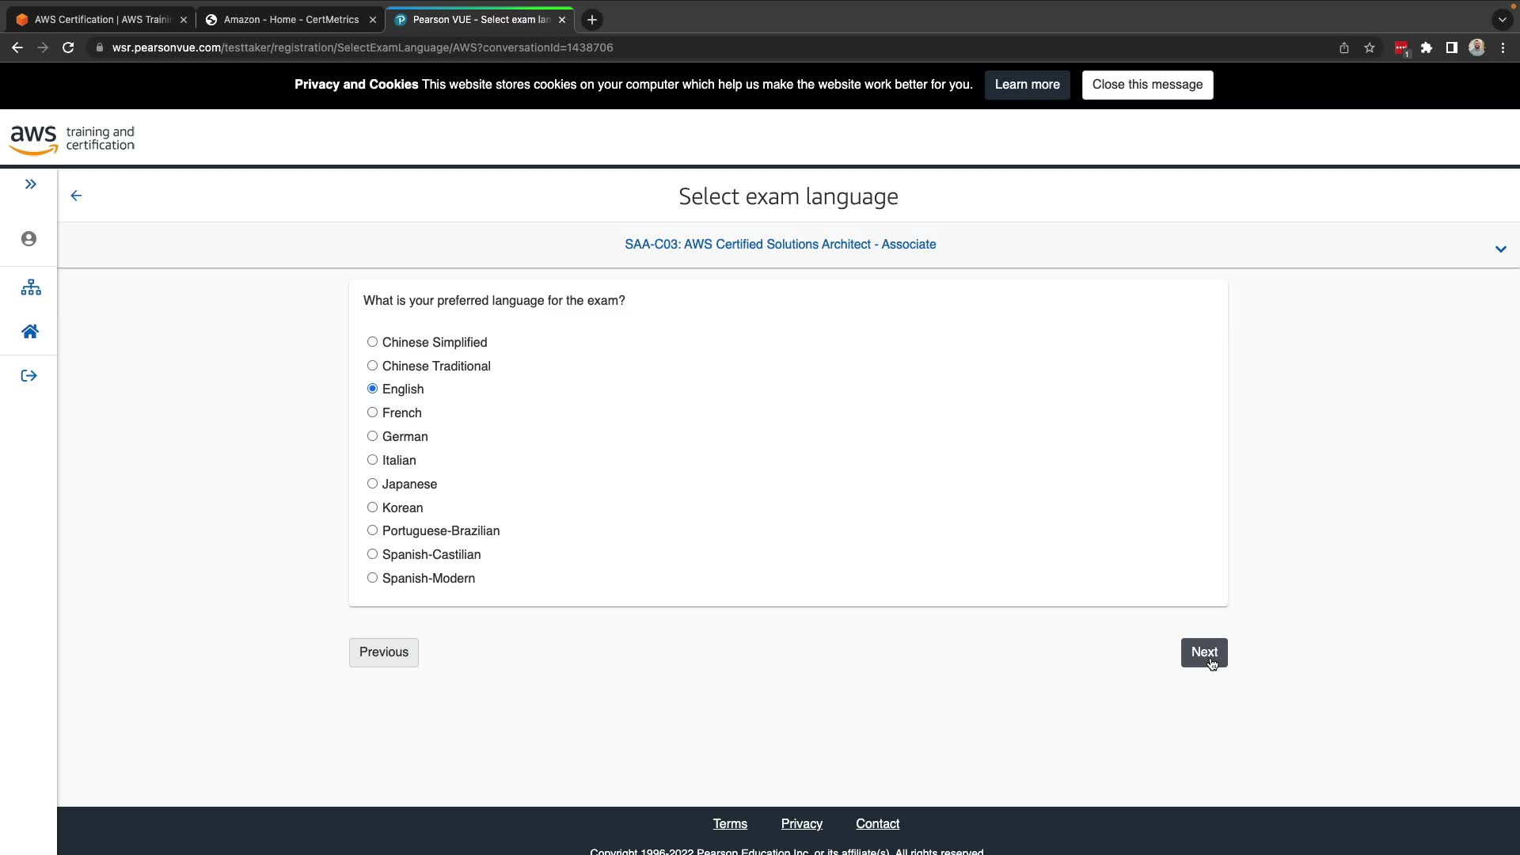Screen dimensions: 1520x855
Task: Switch to AWS Certification Training tab
Action: (102, 20)
